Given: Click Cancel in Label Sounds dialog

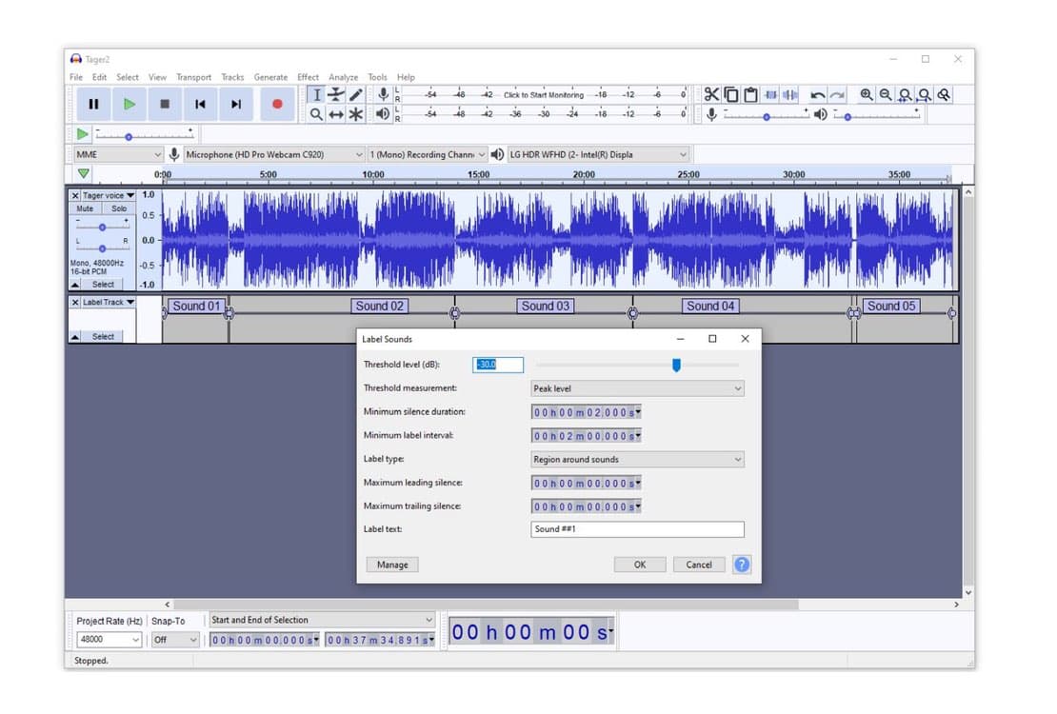Looking at the screenshot, I should [x=698, y=565].
